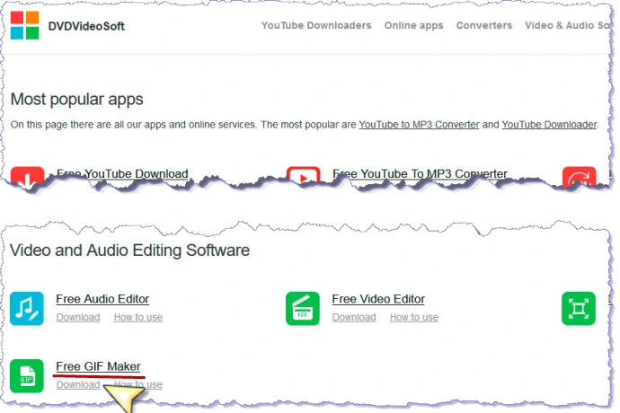
Task: Click the green crop-frame app icon
Action: pos(579,308)
